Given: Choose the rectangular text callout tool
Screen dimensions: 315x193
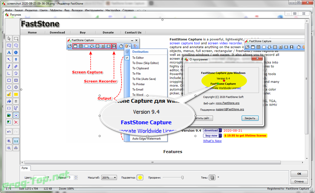Looking at the screenshot, I should [x=9, y=45].
